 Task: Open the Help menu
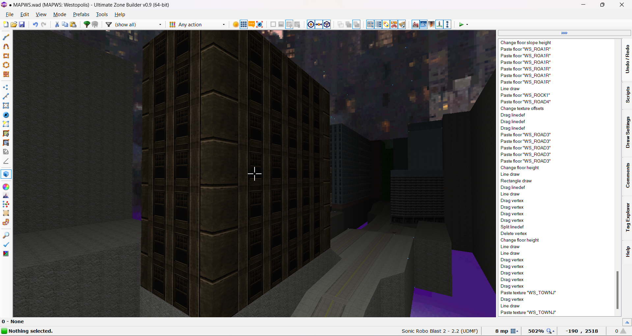pyautogui.click(x=120, y=14)
